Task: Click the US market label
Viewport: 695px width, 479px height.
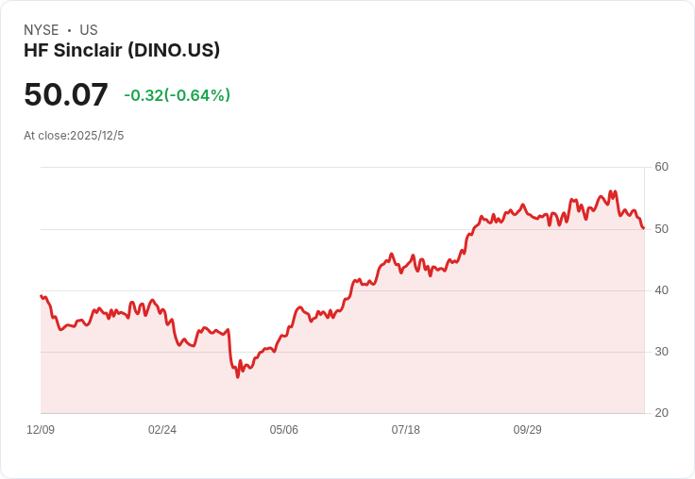Action: (89, 30)
